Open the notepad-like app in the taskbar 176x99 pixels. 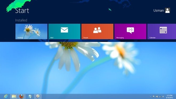(30, 96)
